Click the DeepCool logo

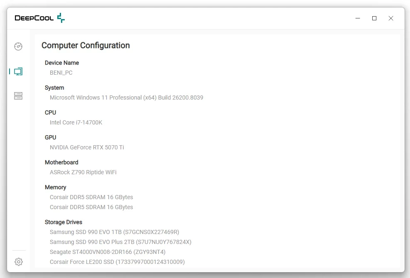point(40,18)
